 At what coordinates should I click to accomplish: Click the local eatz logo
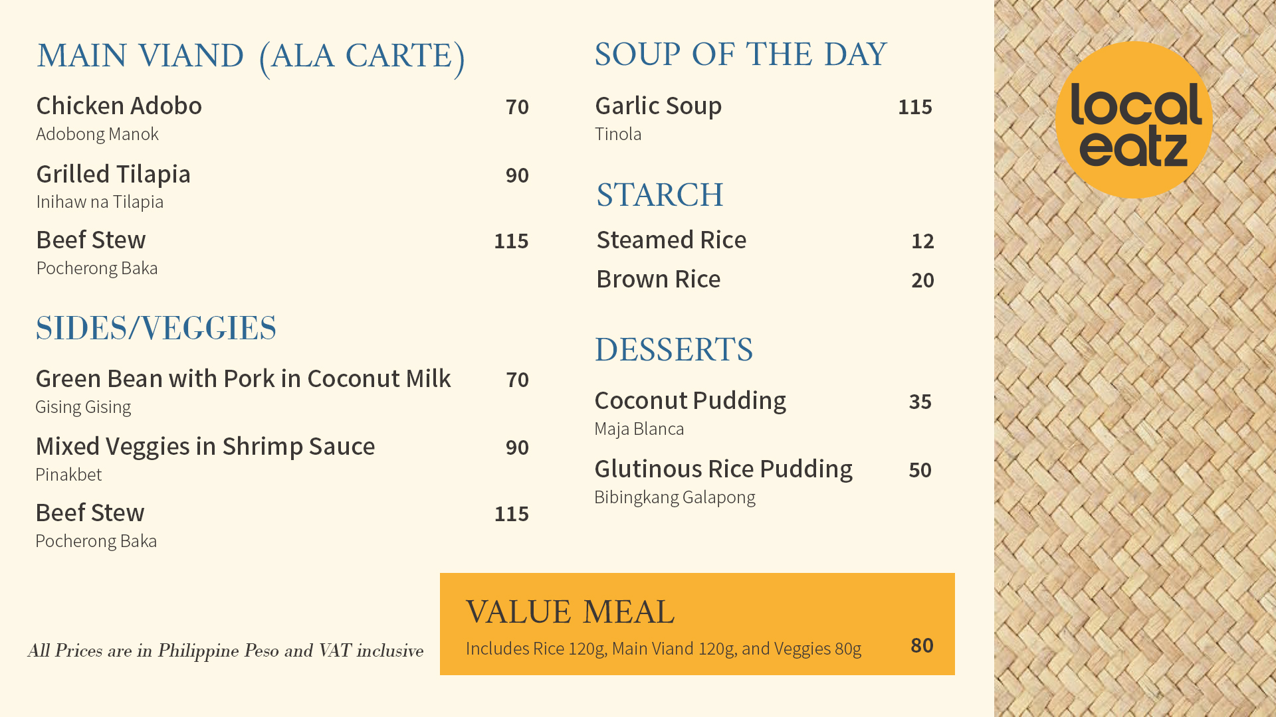[1134, 120]
